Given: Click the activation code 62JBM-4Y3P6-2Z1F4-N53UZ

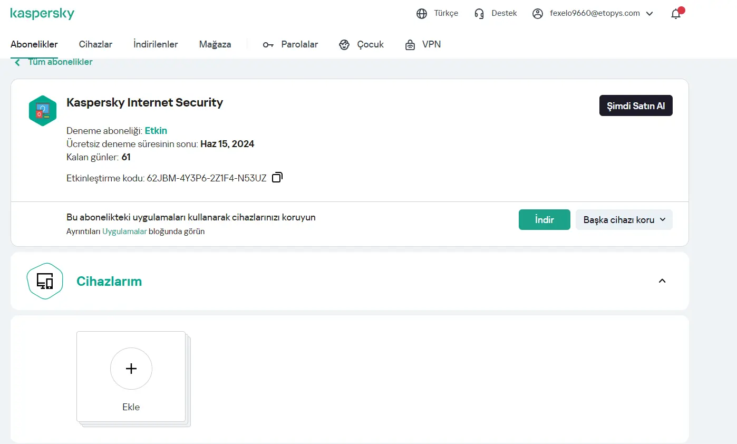Looking at the screenshot, I should pos(207,178).
